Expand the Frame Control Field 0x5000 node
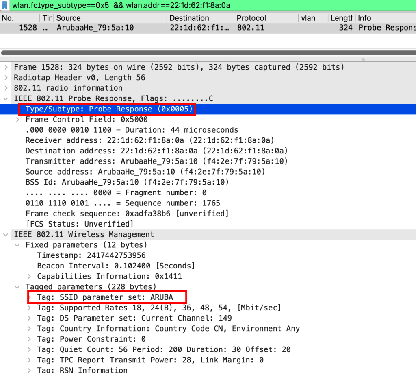 17,120
